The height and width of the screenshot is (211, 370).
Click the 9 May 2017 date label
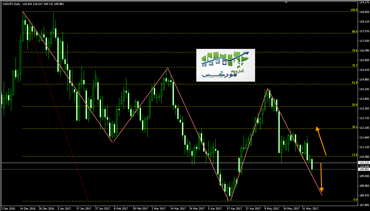[x=272, y=209]
